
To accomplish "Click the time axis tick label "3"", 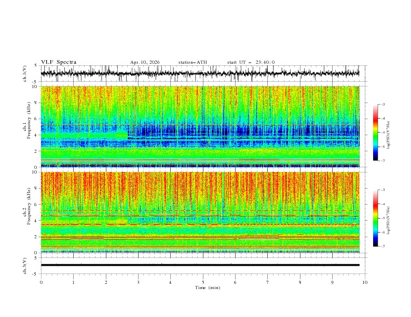I will point(138,282).
